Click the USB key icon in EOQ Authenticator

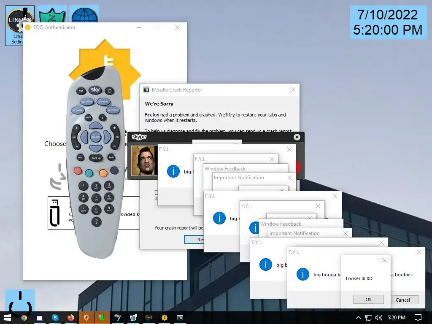pyautogui.click(x=54, y=213)
